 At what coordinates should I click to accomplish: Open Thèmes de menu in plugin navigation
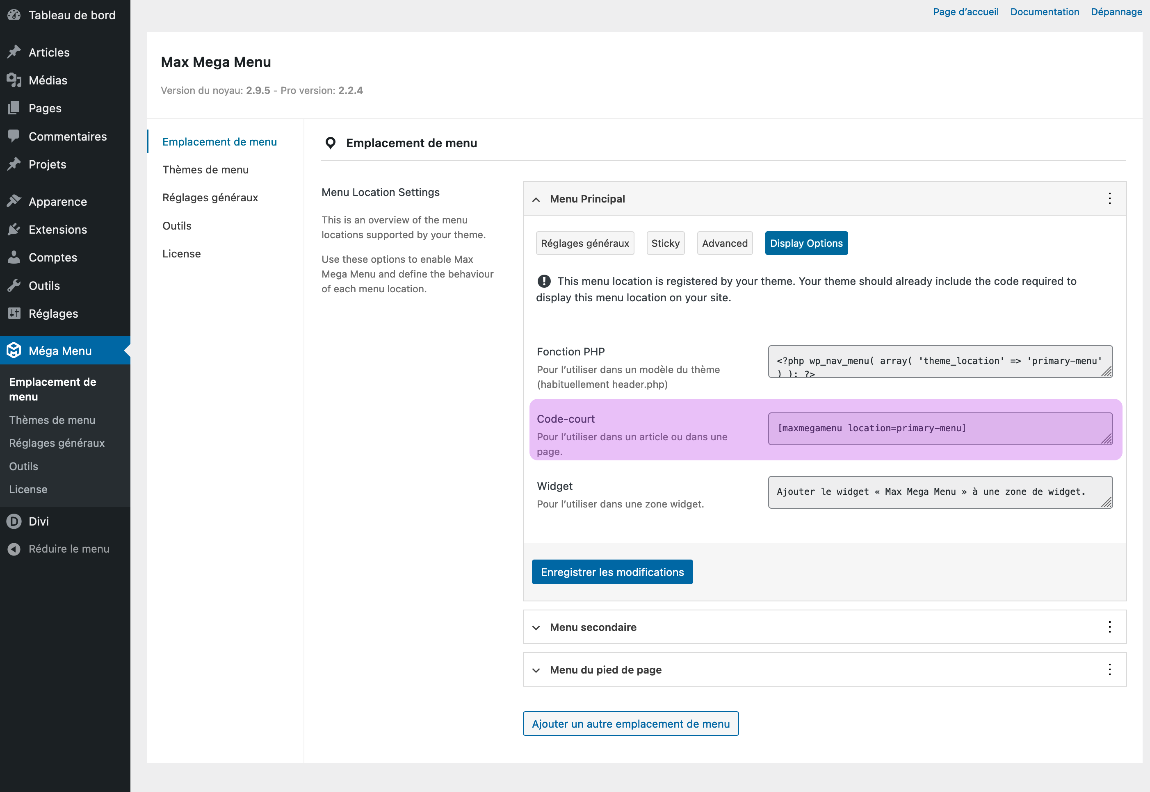(205, 170)
